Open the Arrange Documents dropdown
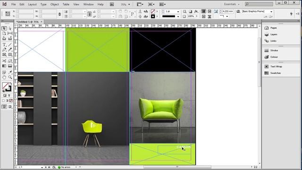 pyautogui.click(x=162, y=4)
